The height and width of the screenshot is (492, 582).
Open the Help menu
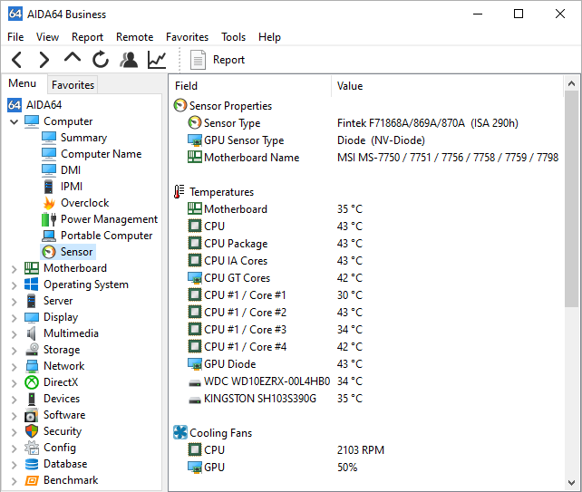pyautogui.click(x=269, y=37)
